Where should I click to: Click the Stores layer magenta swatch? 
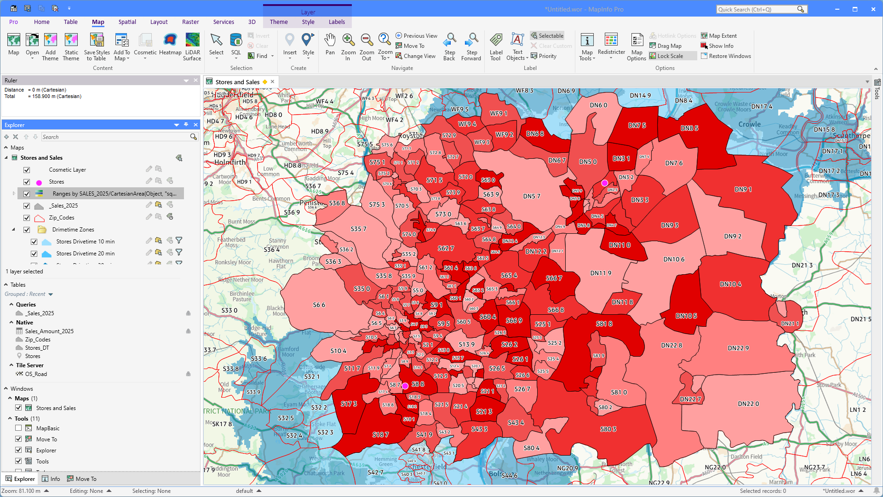click(x=39, y=182)
